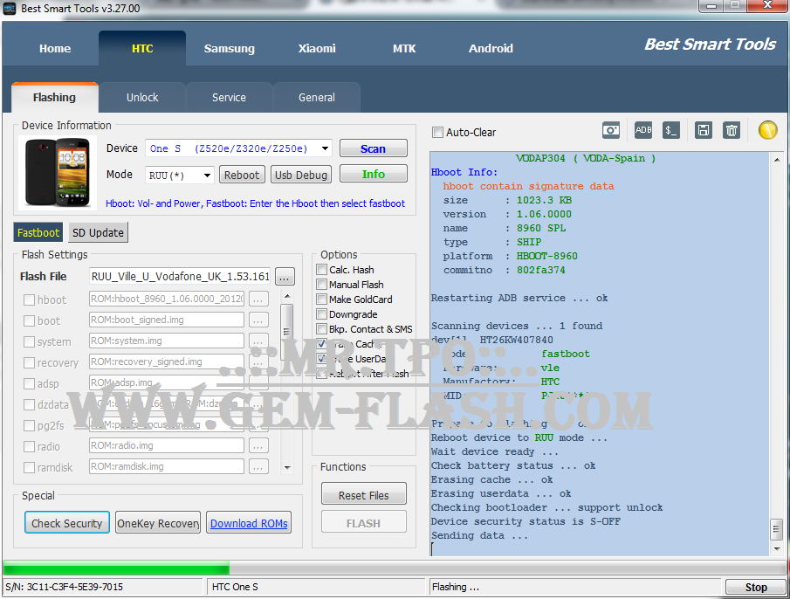Click log panel scroll down arrow
Screen dimensions: 790x599
point(777,548)
